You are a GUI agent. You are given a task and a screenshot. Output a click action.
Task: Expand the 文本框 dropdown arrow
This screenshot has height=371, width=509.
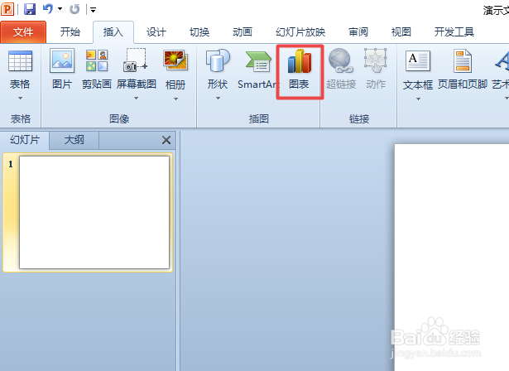point(418,99)
